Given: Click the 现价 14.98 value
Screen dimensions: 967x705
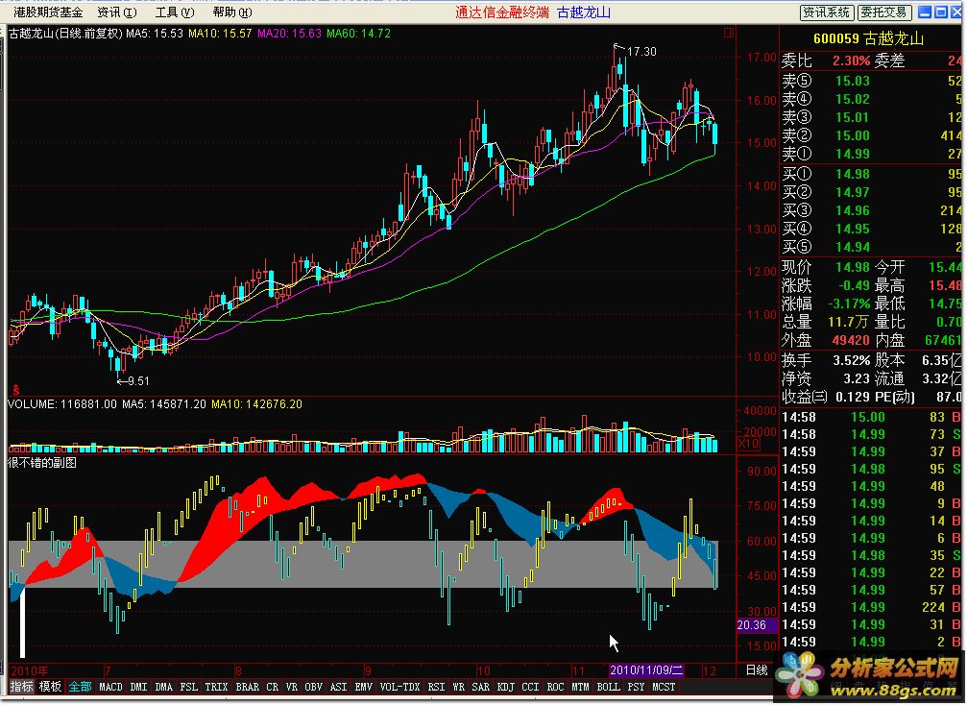Looking at the screenshot, I should click(853, 267).
